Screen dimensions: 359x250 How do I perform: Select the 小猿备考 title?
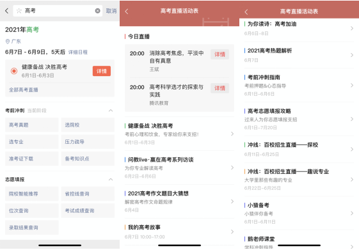[259, 205]
